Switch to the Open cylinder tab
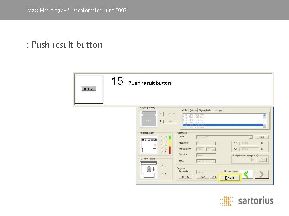 [205, 110]
